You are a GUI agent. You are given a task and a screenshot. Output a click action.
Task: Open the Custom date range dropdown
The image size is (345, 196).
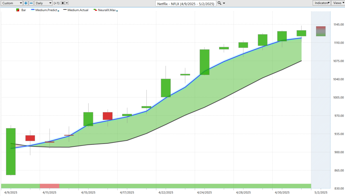(12, 3)
